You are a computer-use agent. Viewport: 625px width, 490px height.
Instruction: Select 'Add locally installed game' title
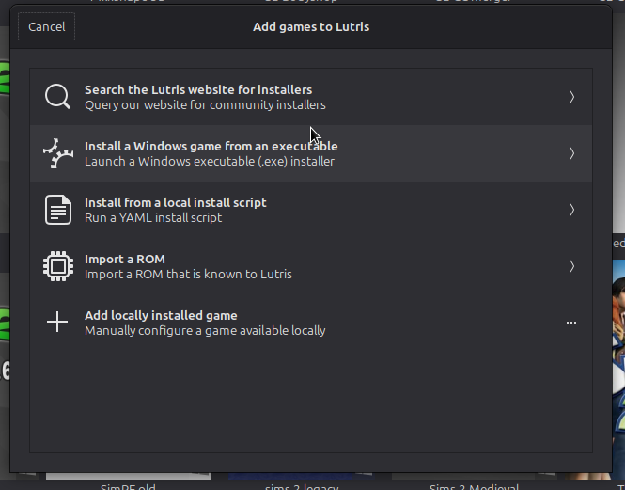161,316
